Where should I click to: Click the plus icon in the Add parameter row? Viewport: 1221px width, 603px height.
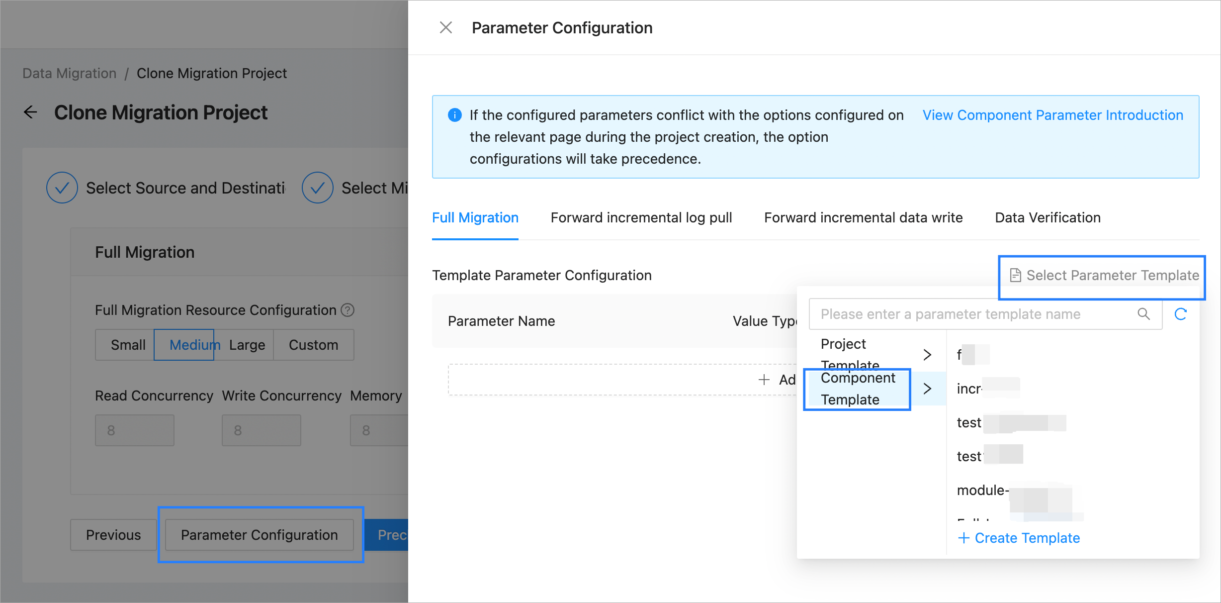[764, 380]
